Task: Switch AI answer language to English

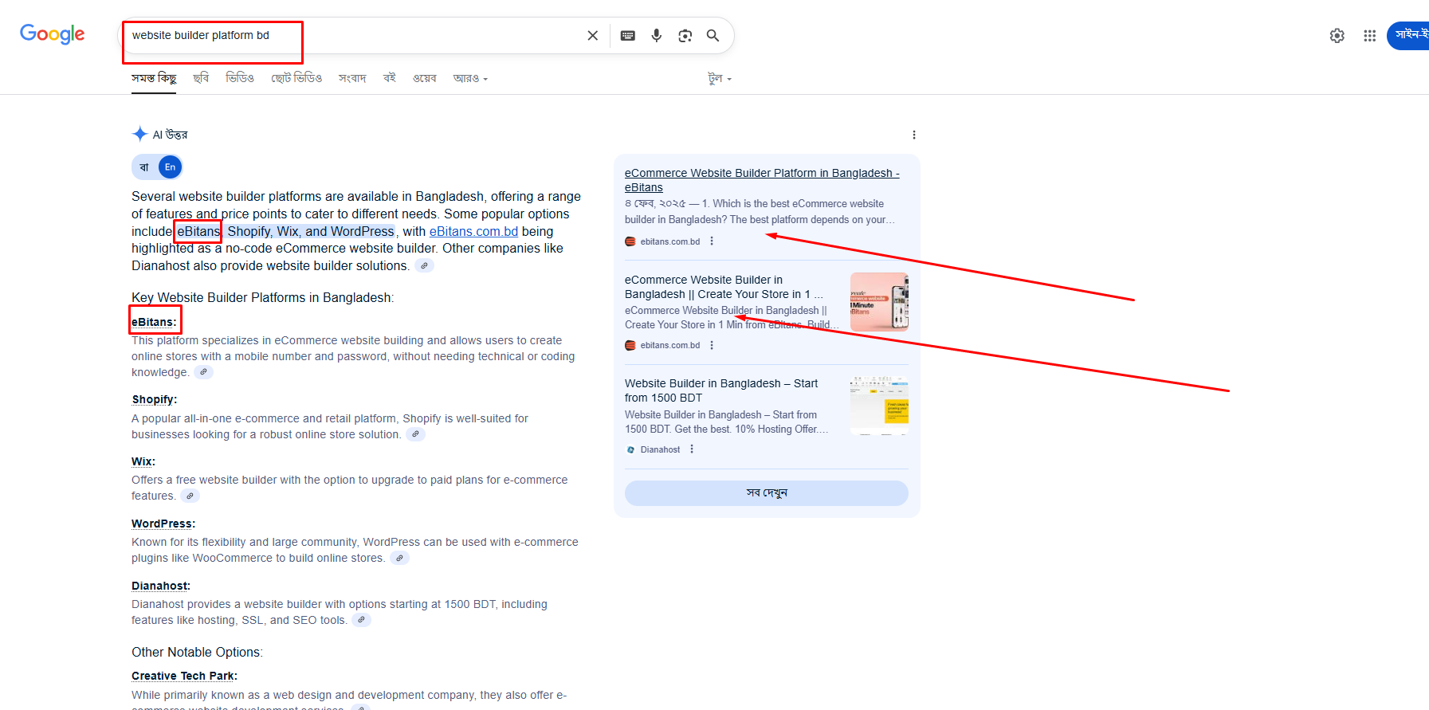Action: click(x=170, y=167)
